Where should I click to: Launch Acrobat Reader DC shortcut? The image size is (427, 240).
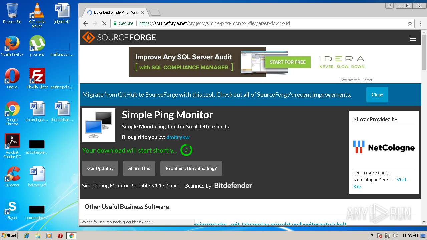[x=12, y=146]
